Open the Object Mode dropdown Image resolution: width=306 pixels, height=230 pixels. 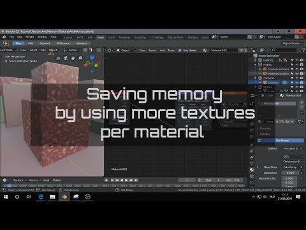point(8,50)
